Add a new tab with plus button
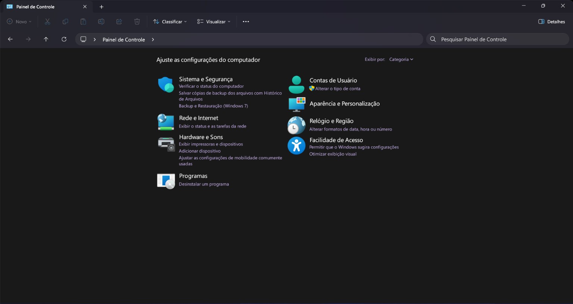The height and width of the screenshot is (304, 573). pyautogui.click(x=102, y=7)
